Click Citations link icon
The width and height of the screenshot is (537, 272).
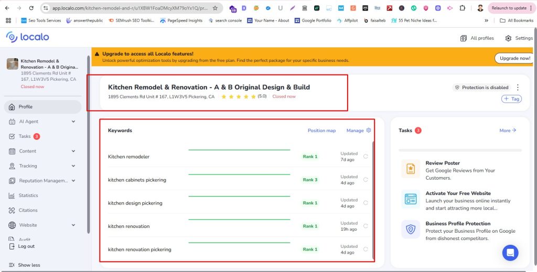point(12,210)
